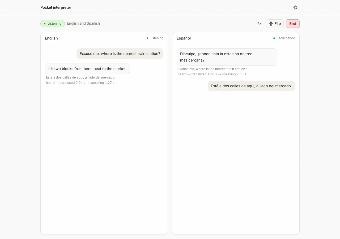Select the Spanish bubble 'Está a dos calles de aquí' on the right

click(x=251, y=86)
